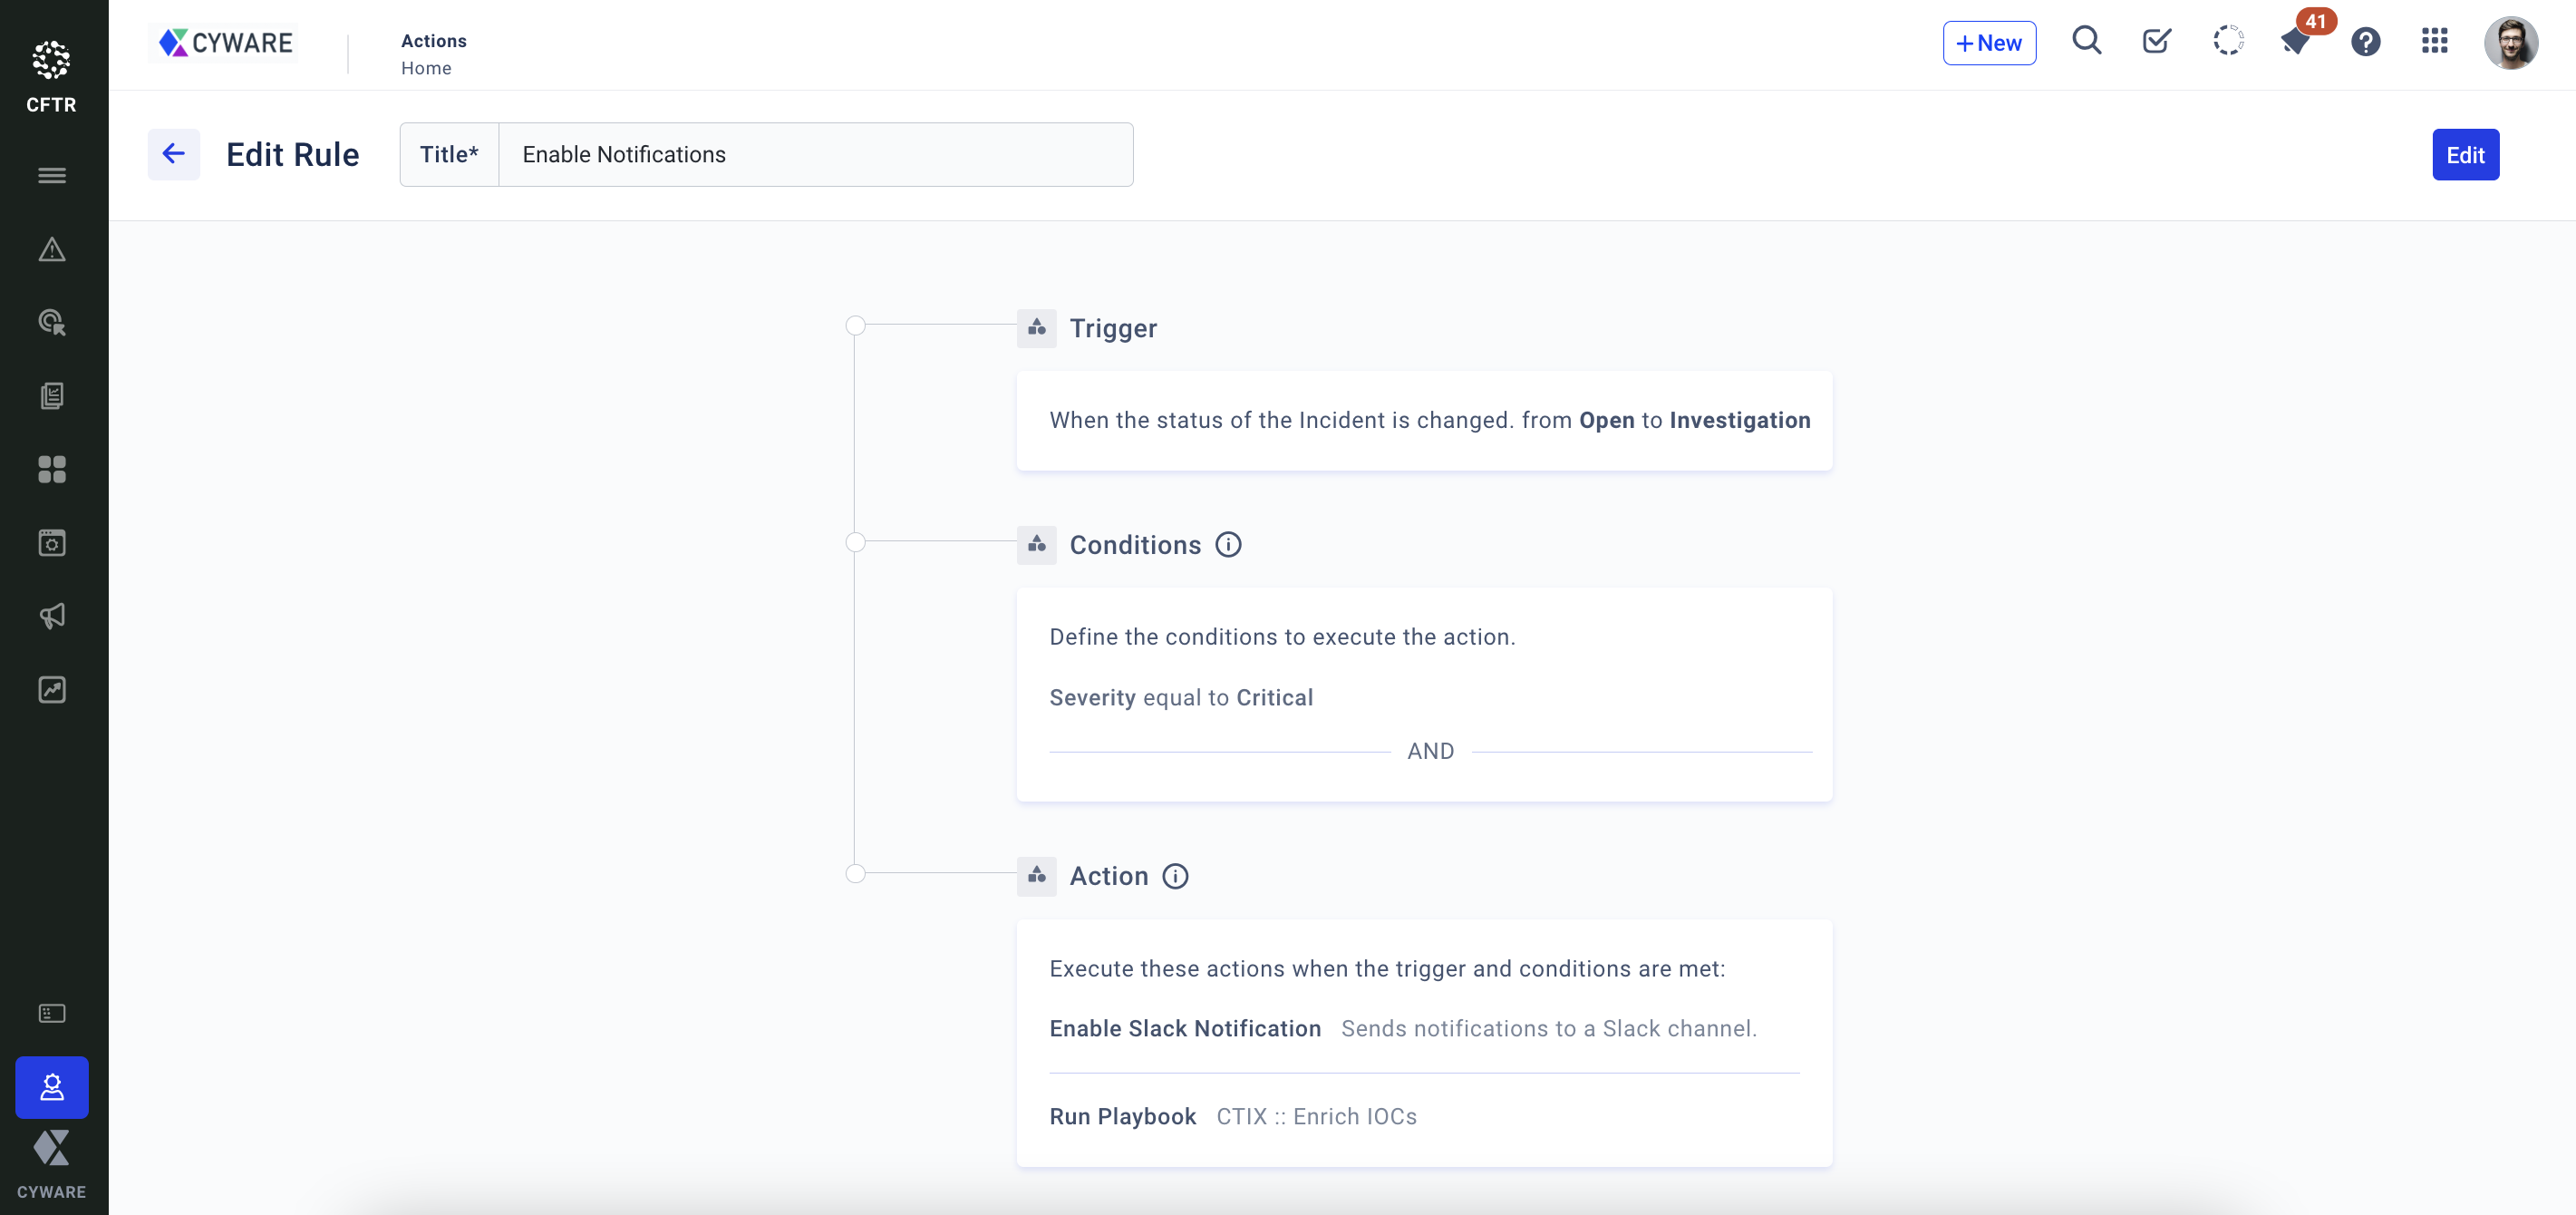Open the nine-dot apps grid
Viewport: 2576px width, 1215px height.
[2434, 41]
